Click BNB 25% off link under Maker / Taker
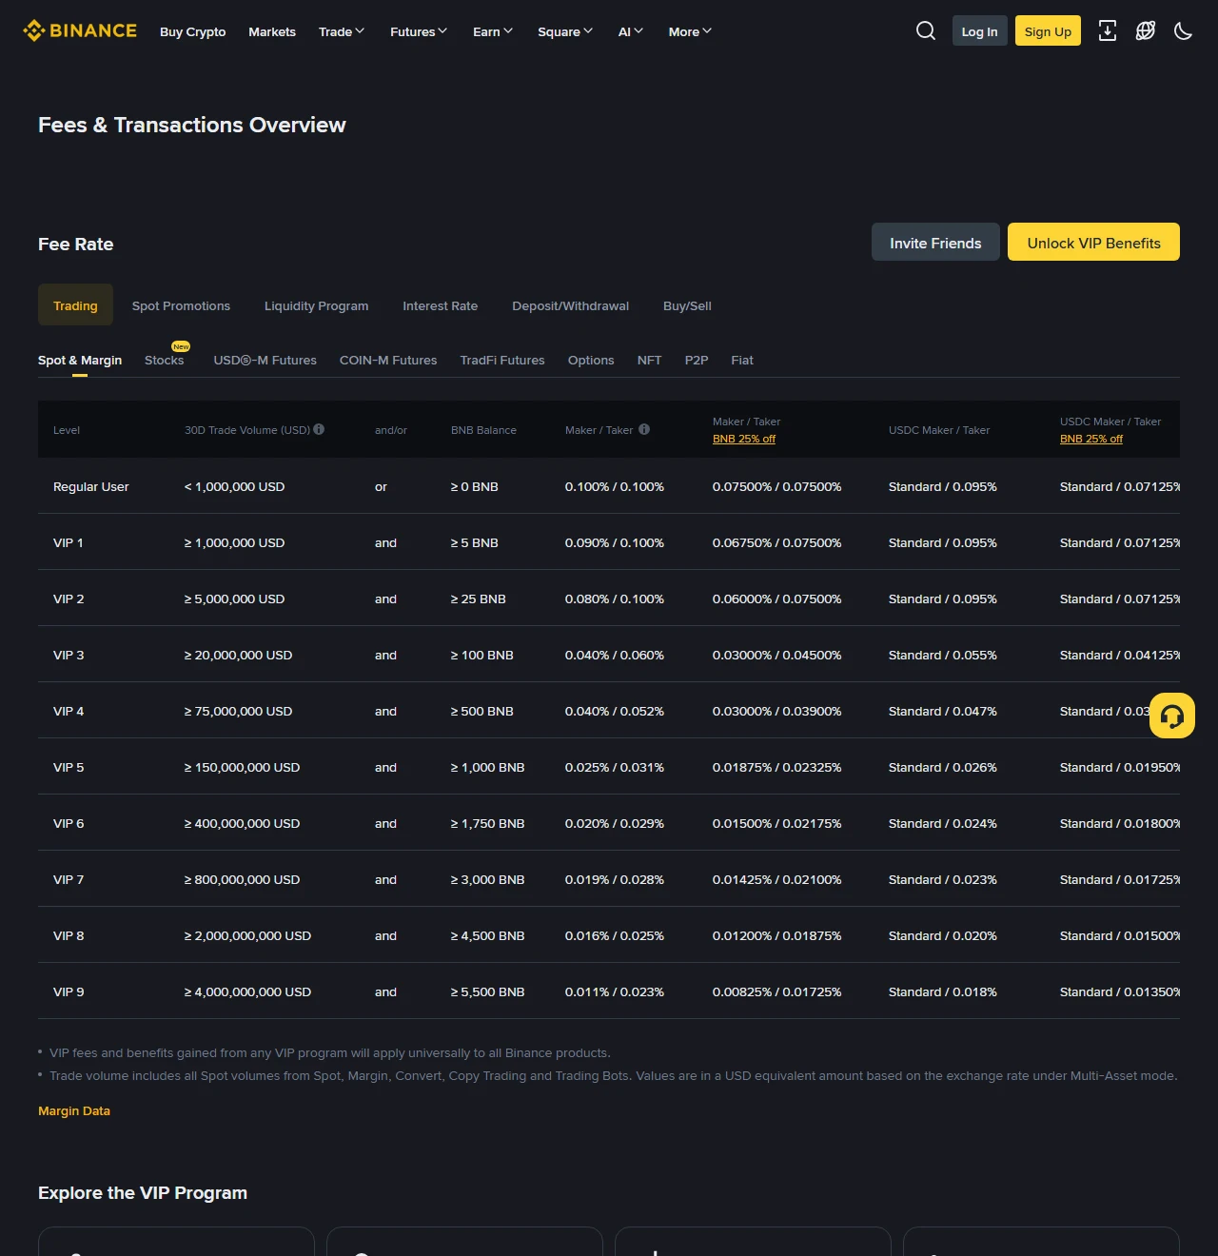 tap(744, 439)
